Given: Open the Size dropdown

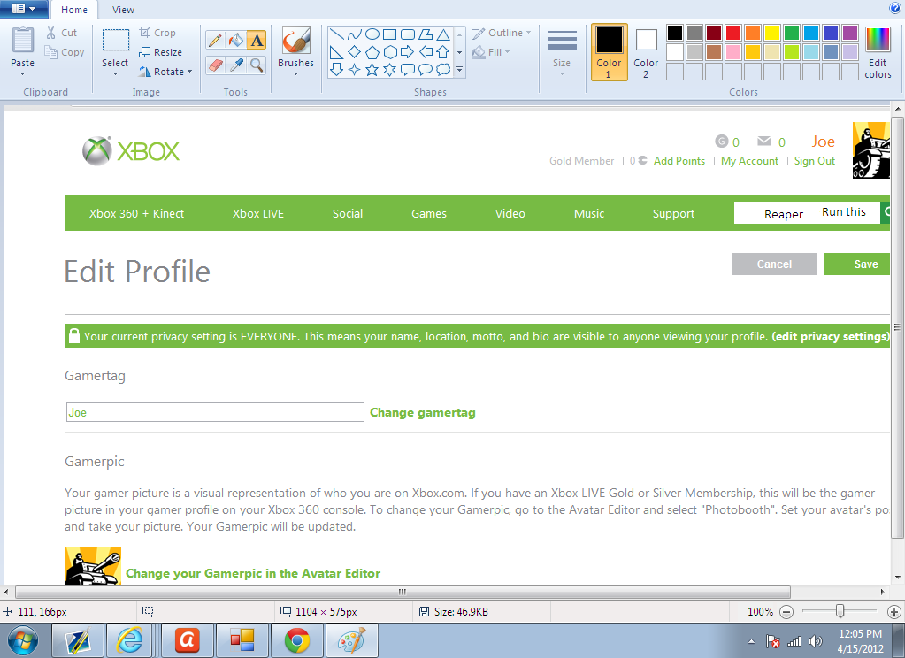Looking at the screenshot, I should coord(562,52).
